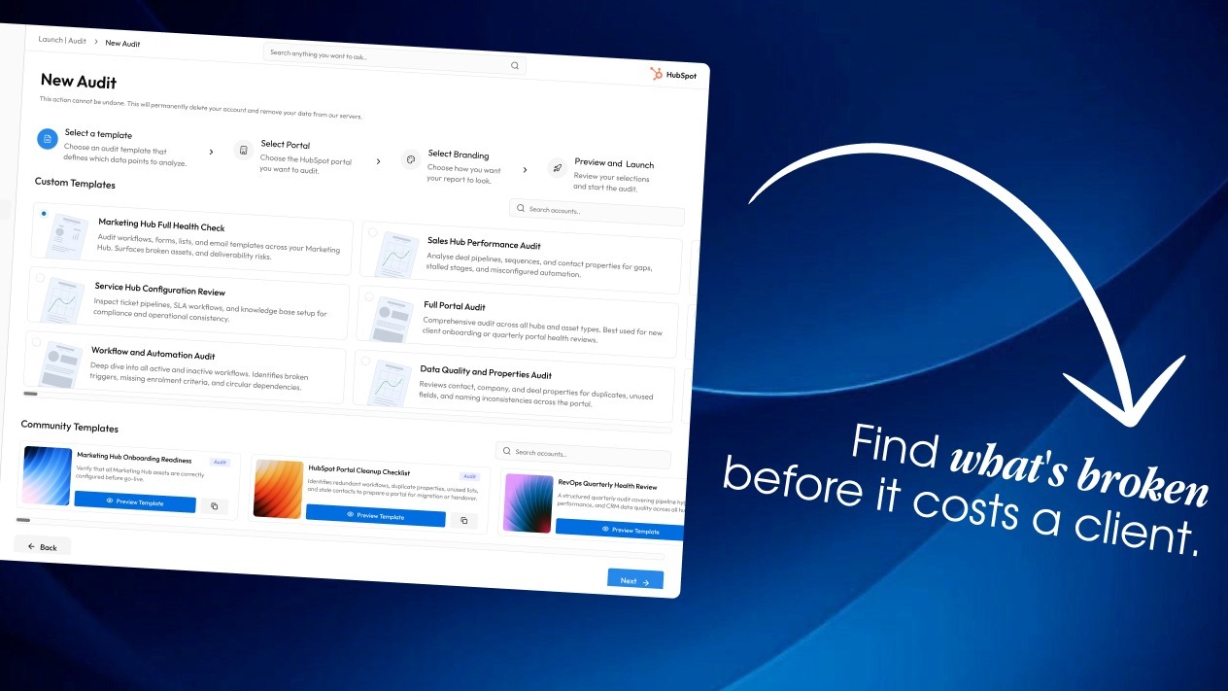This screenshot has width=1228, height=691.
Task: Click the Preview and Launch rocket icon
Action: (557, 167)
